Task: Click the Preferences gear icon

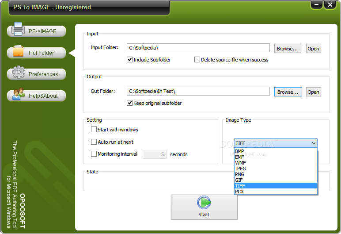Action: pyautogui.click(x=19, y=72)
